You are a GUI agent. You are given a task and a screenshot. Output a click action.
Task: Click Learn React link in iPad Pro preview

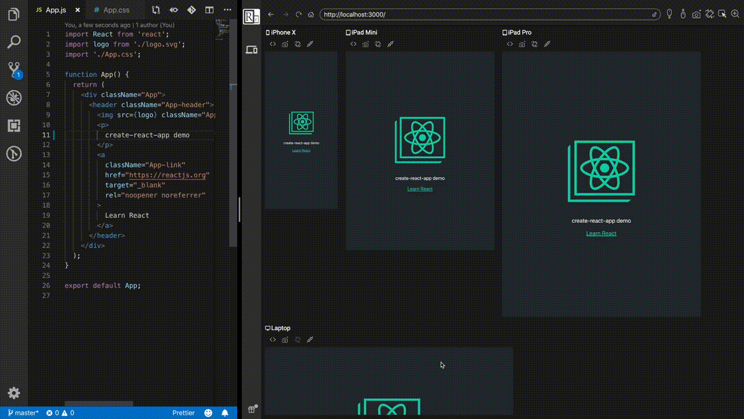(601, 233)
